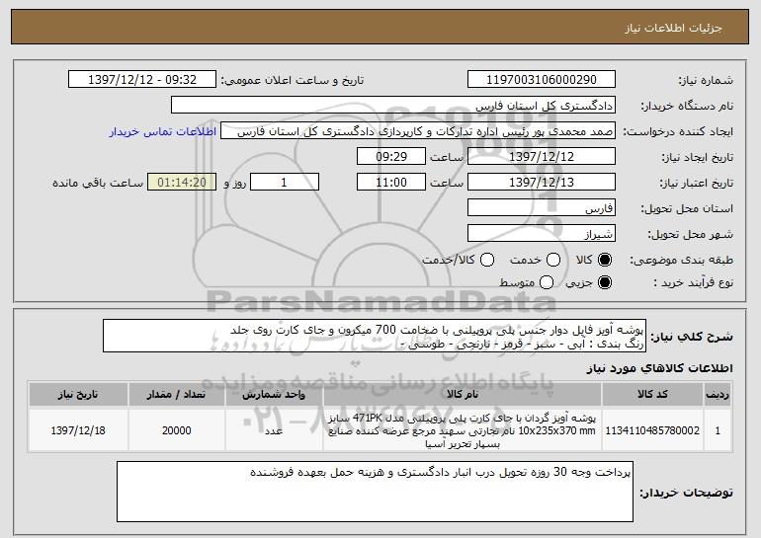
Task: Click the delivery city field شیراز
Action: click(x=542, y=234)
